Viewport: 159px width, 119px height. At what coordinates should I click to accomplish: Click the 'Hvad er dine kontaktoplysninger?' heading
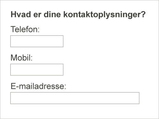pos(78,15)
